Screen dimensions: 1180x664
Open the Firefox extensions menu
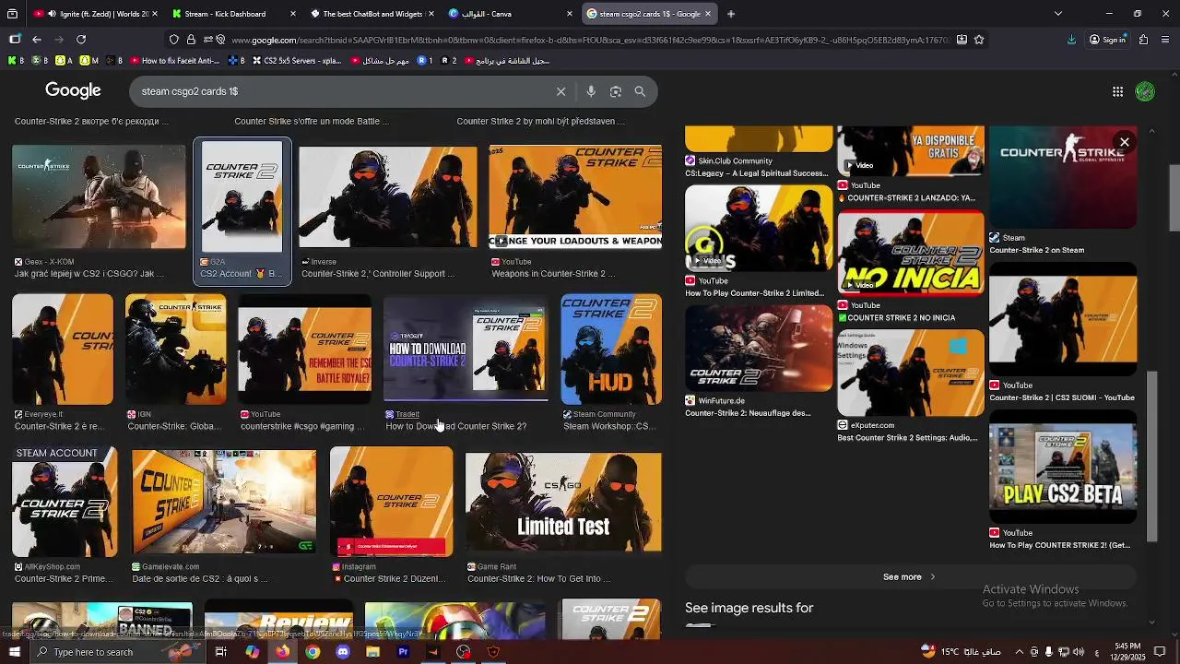pyautogui.click(x=1143, y=40)
